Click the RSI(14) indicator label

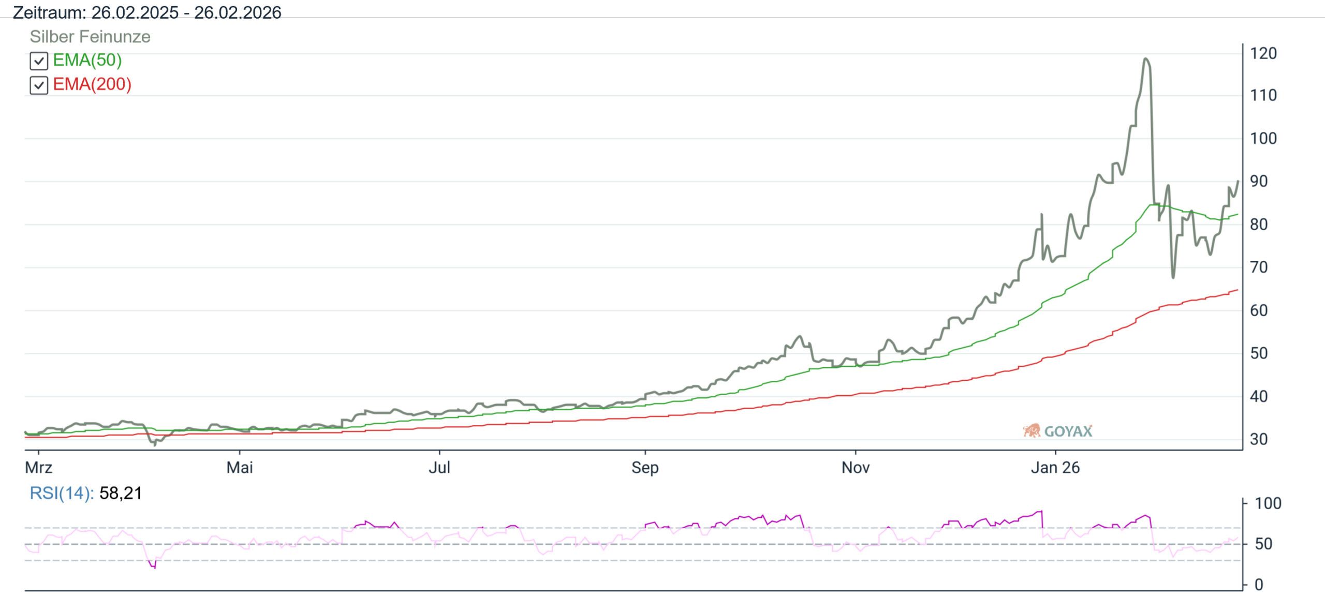(62, 493)
